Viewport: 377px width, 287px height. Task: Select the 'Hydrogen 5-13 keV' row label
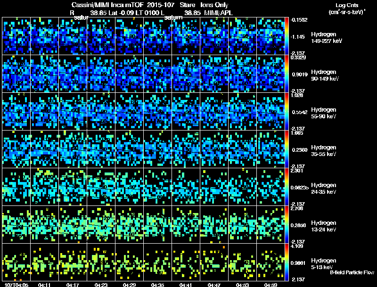click(324, 264)
